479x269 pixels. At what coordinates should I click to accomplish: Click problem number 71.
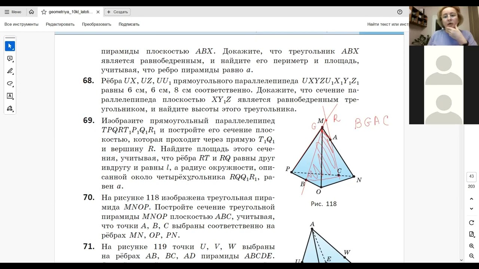pyautogui.click(x=88, y=247)
